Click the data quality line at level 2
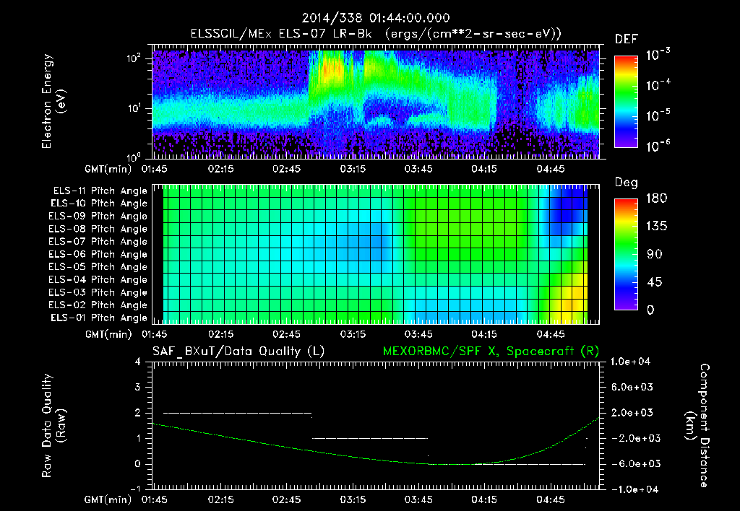 [x=237, y=413]
